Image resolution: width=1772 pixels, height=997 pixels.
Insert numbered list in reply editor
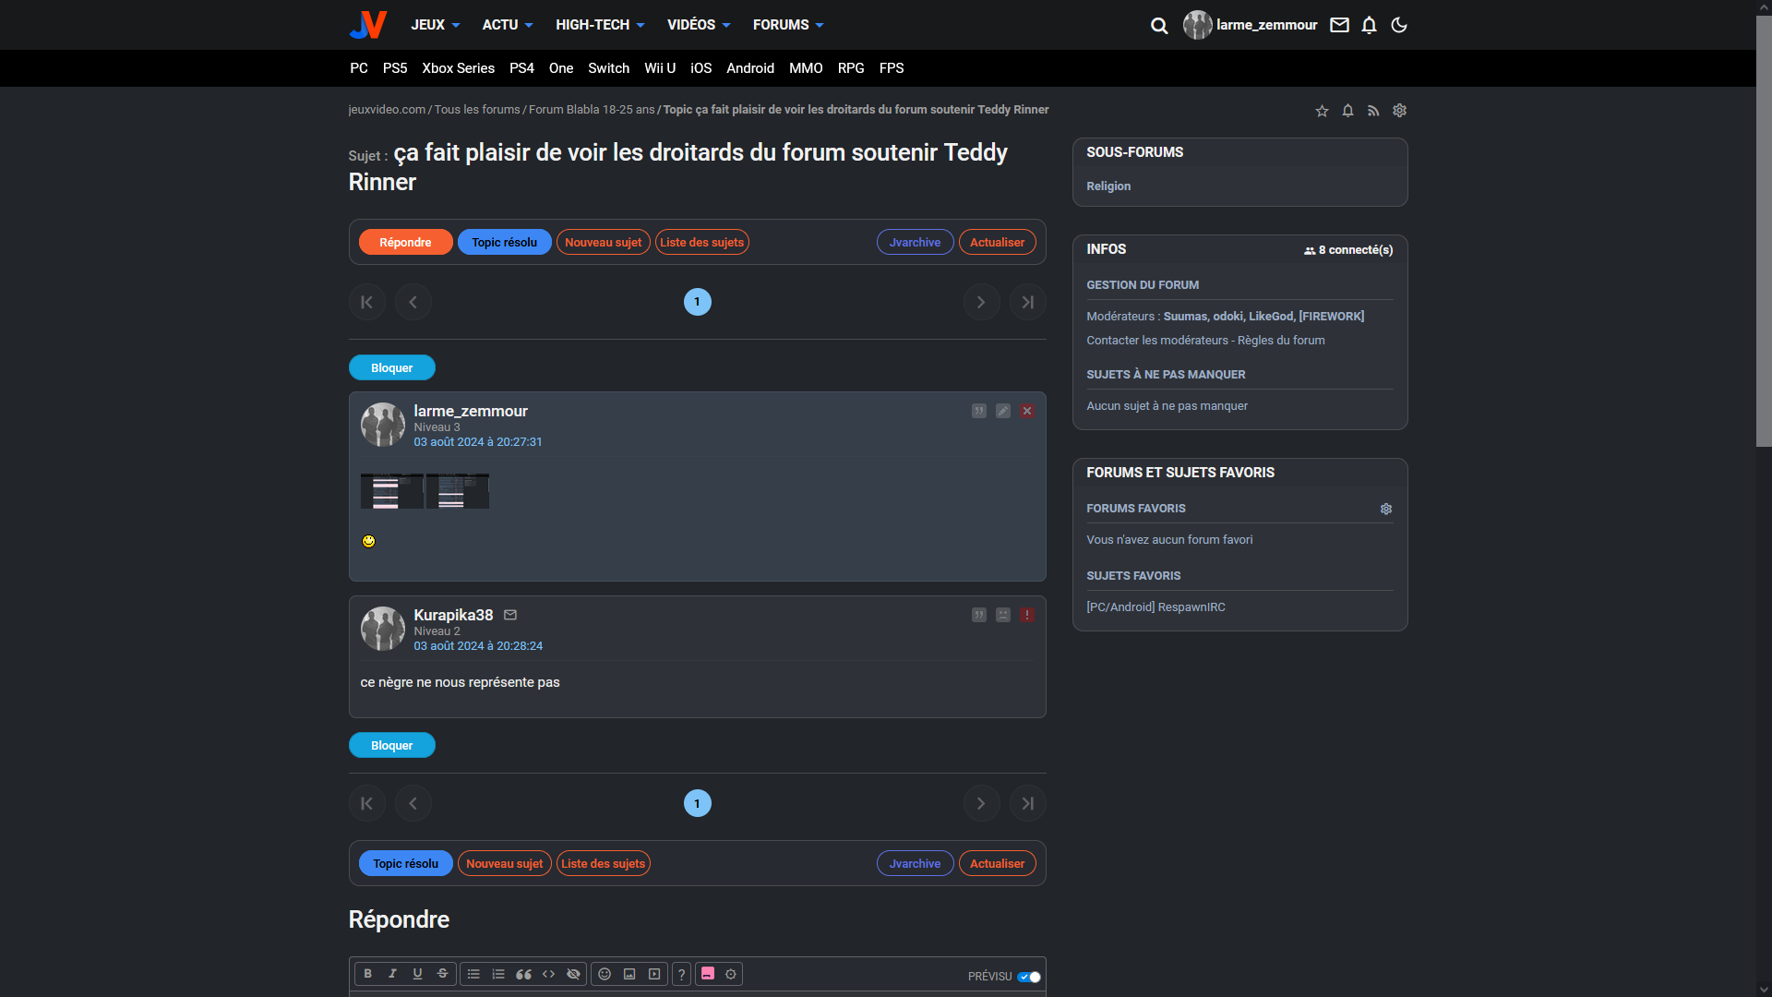click(498, 974)
